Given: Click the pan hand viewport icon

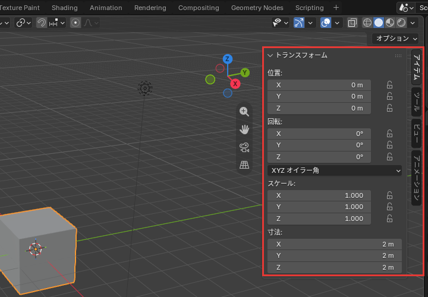Looking at the screenshot, I should click(244, 129).
